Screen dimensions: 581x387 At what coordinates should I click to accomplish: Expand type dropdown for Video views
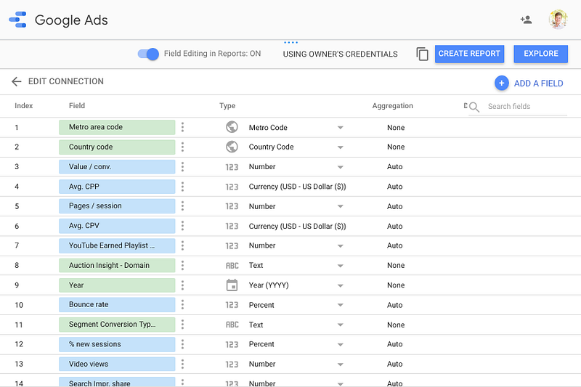coord(340,364)
